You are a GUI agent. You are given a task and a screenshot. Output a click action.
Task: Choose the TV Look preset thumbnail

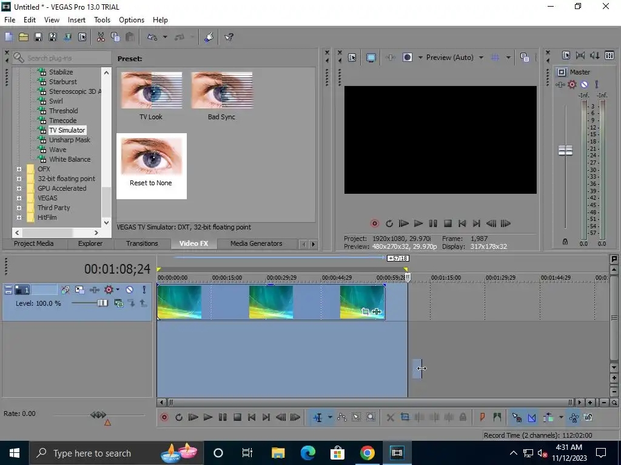point(151,91)
